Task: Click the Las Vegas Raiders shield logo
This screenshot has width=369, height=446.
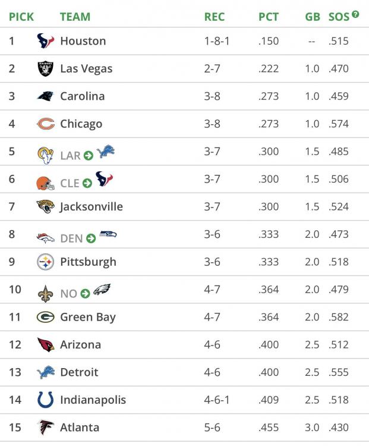Action: pyautogui.click(x=45, y=69)
